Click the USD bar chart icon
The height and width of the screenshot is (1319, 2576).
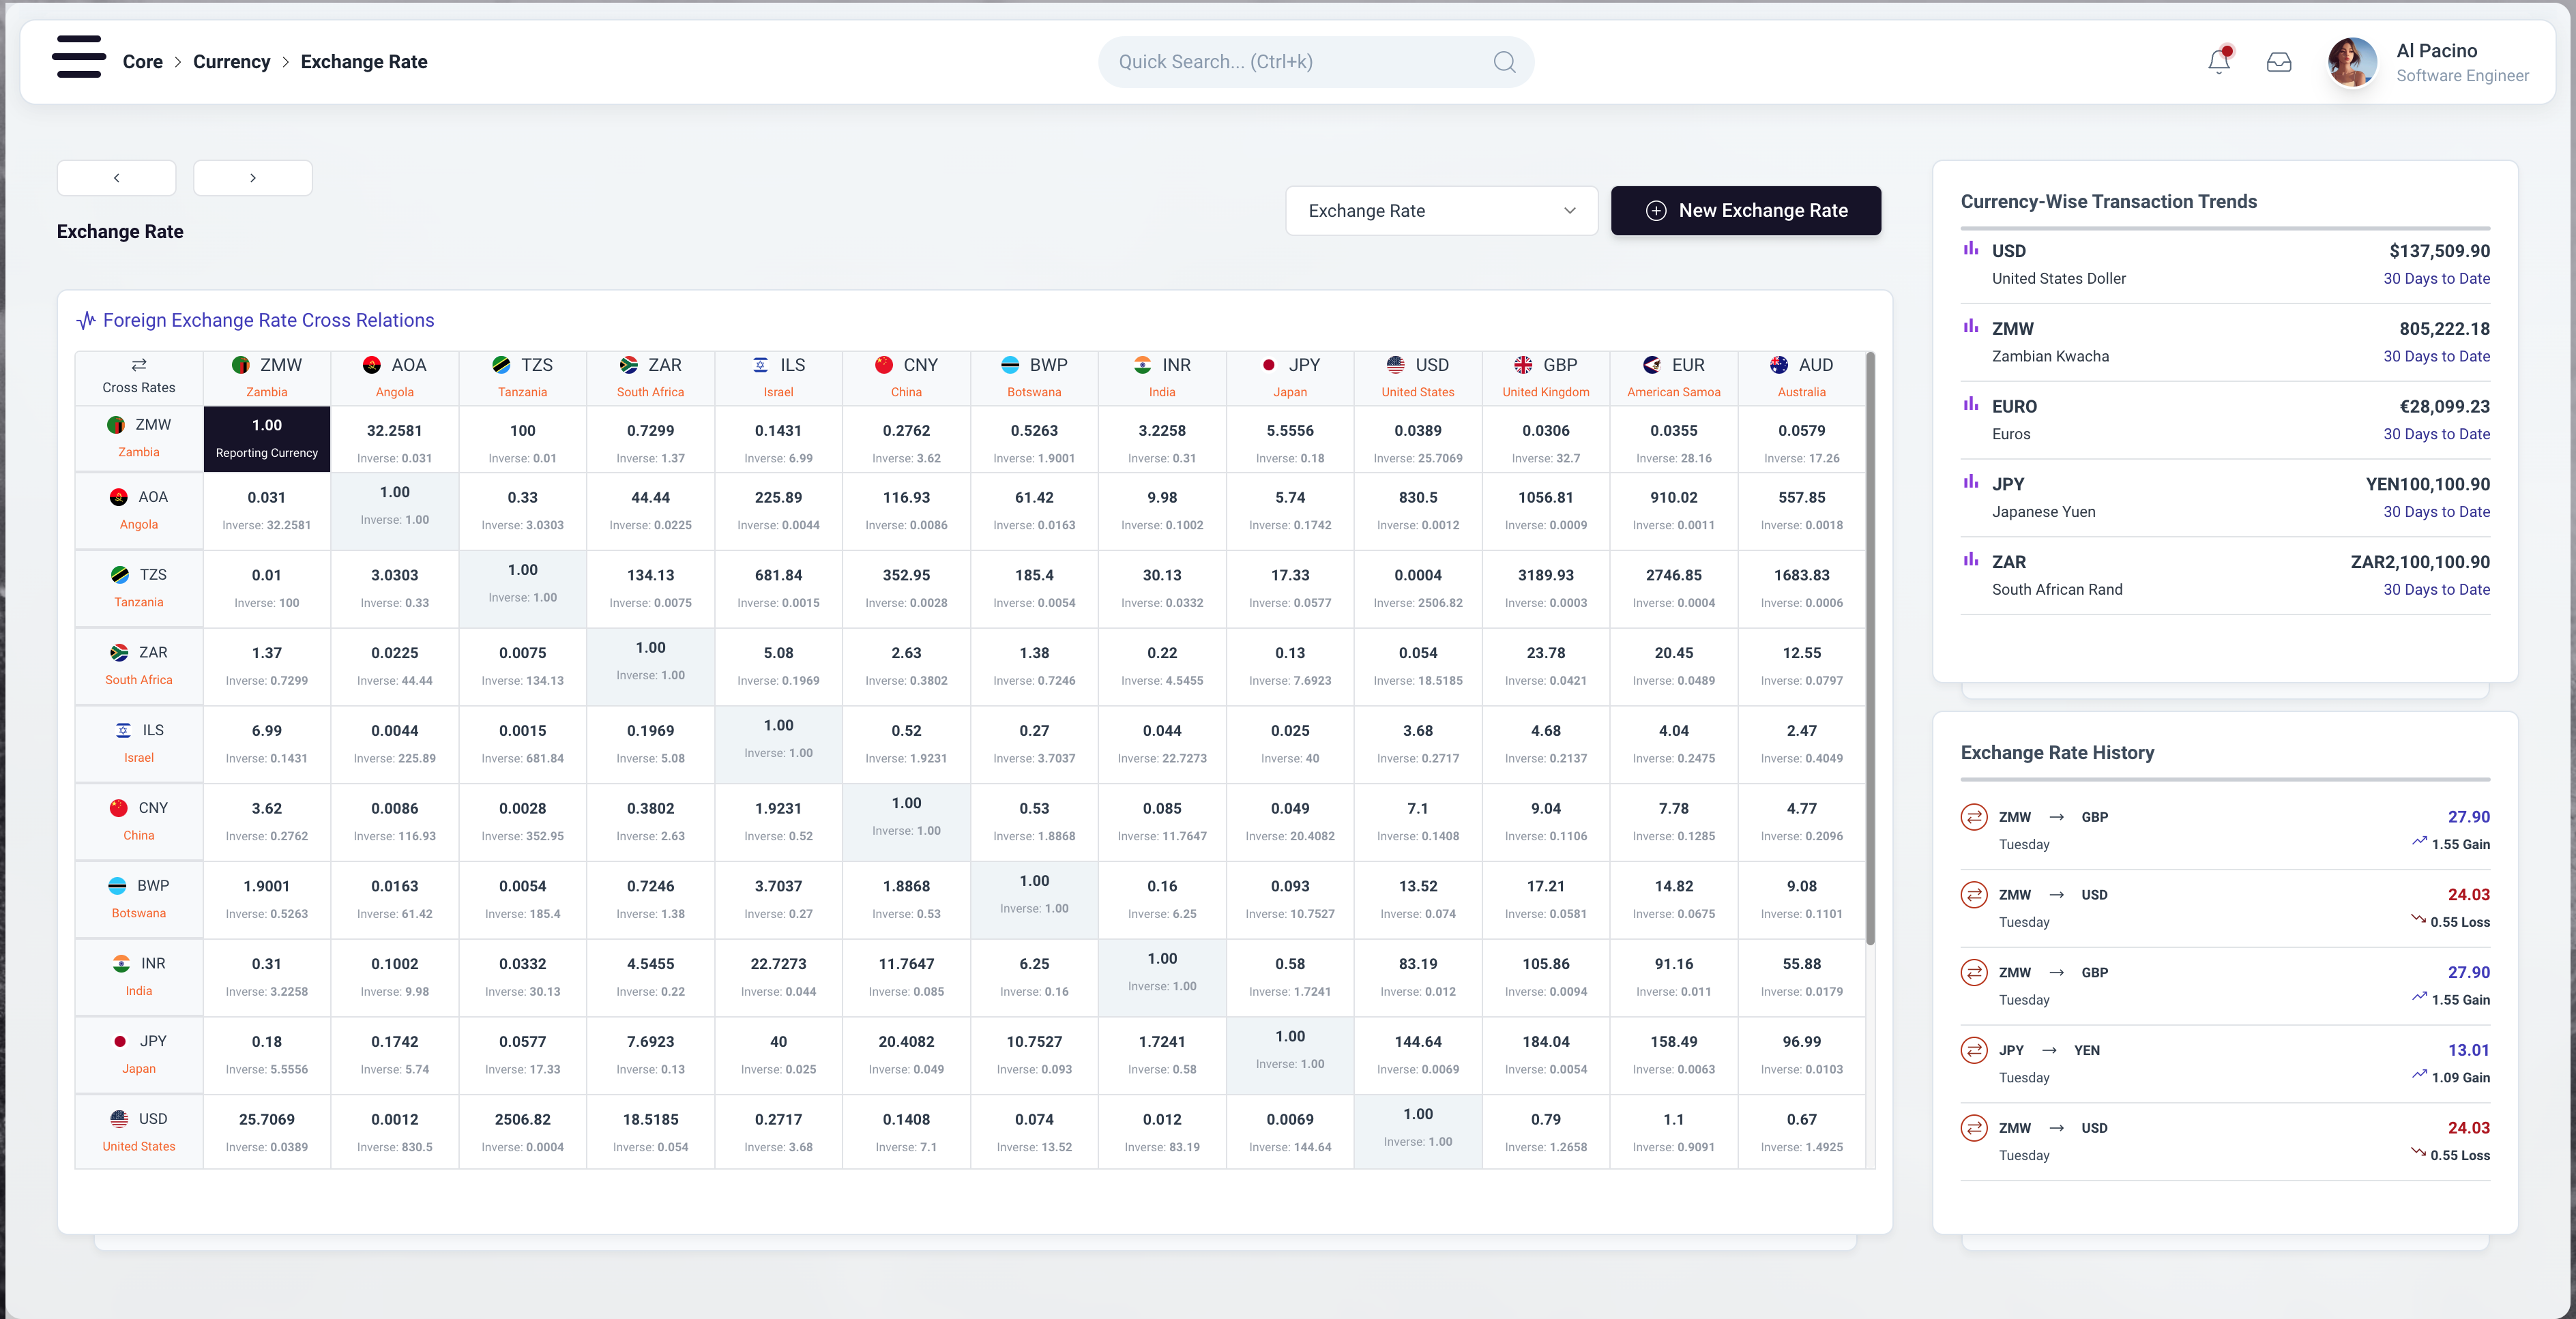tap(1971, 249)
